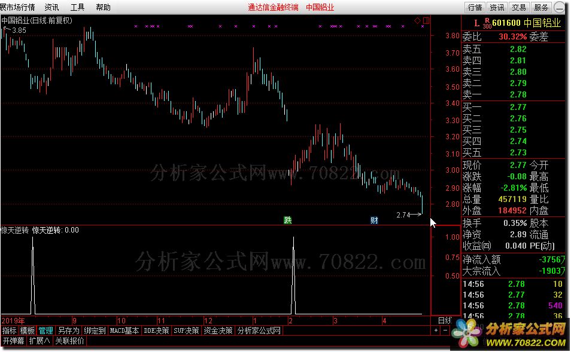This screenshot has height=352, width=571.
Task: Click the 现价 value 2.77
Action: [518, 165]
